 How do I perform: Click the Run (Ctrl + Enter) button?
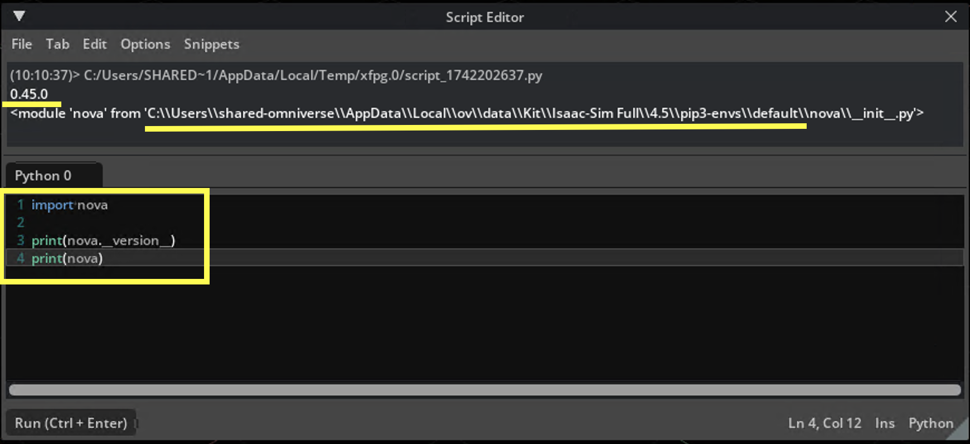[x=71, y=422]
